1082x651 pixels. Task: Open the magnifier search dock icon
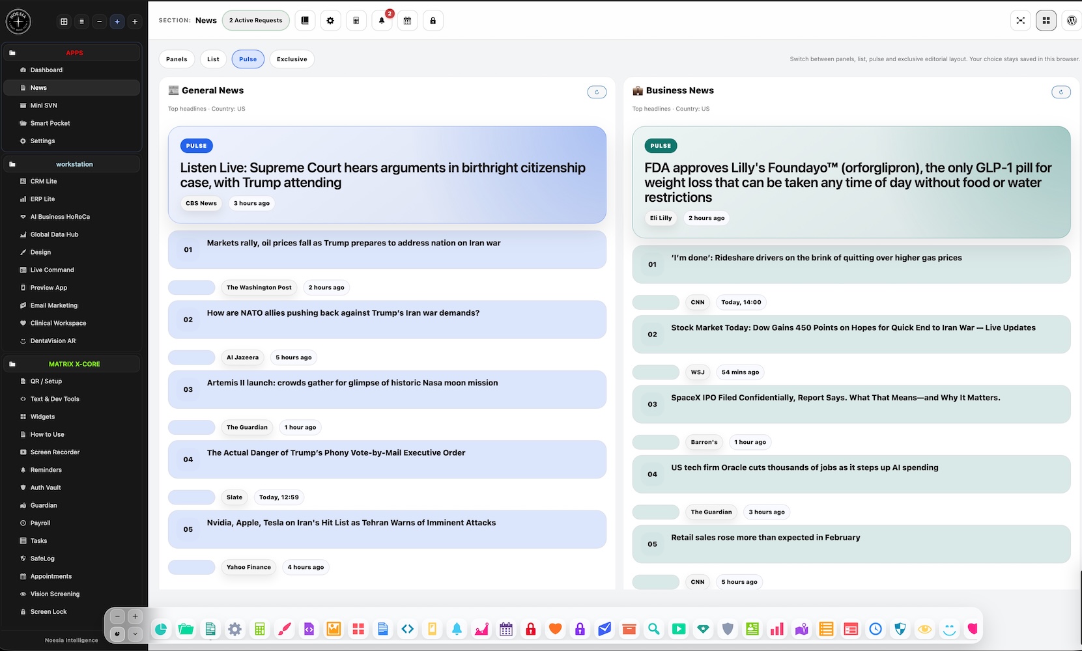[653, 629]
